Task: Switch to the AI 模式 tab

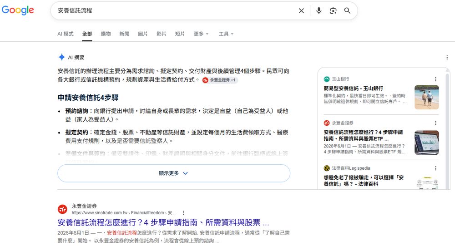Action: pyautogui.click(x=66, y=34)
